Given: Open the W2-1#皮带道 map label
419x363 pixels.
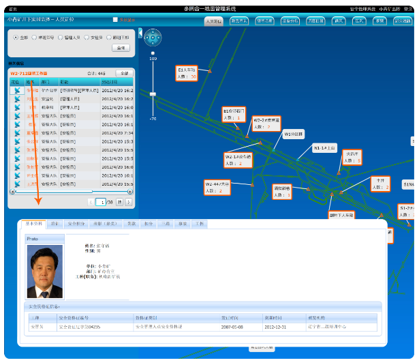Looking at the screenshot, I should pyautogui.click(x=238, y=160).
